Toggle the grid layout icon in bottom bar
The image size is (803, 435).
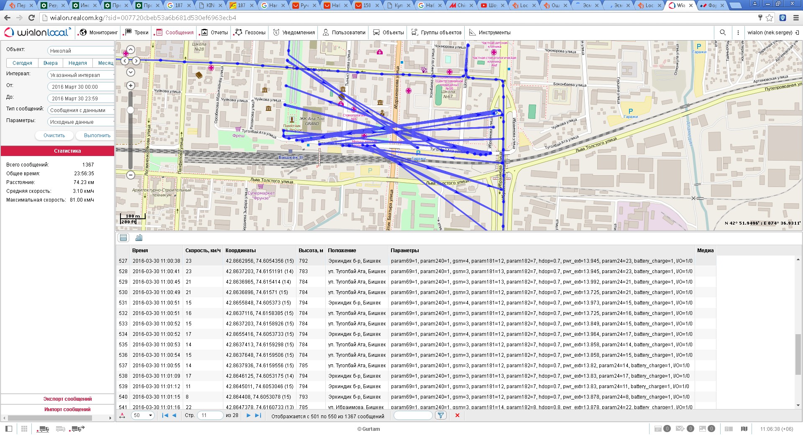click(x=24, y=429)
